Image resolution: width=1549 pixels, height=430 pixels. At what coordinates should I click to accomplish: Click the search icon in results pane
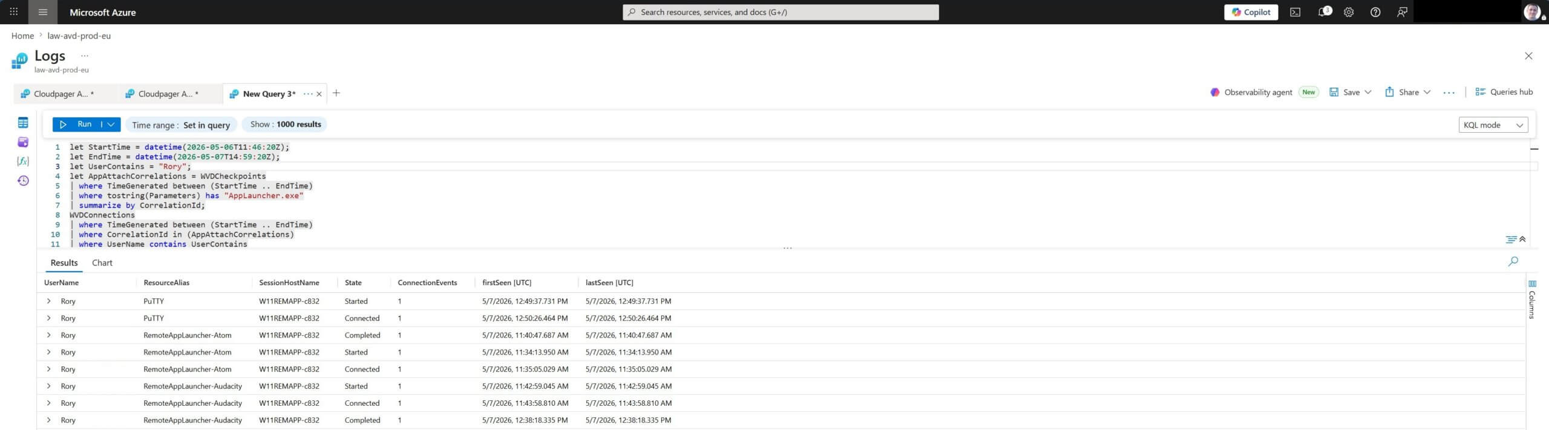[x=1513, y=262]
